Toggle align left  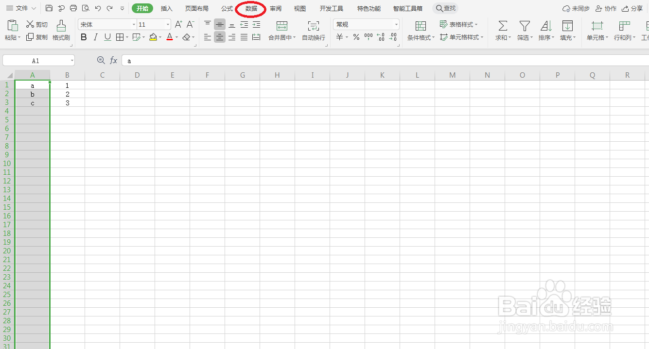(208, 37)
